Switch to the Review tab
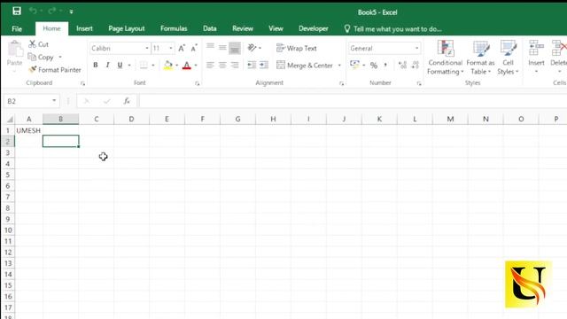The image size is (567, 319). [x=242, y=28]
